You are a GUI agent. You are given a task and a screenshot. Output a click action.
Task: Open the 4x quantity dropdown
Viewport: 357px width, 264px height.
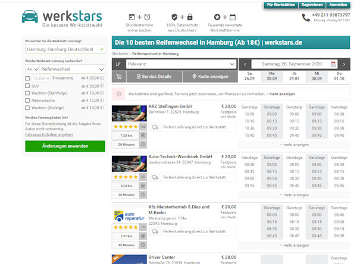click(x=32, y=69)
